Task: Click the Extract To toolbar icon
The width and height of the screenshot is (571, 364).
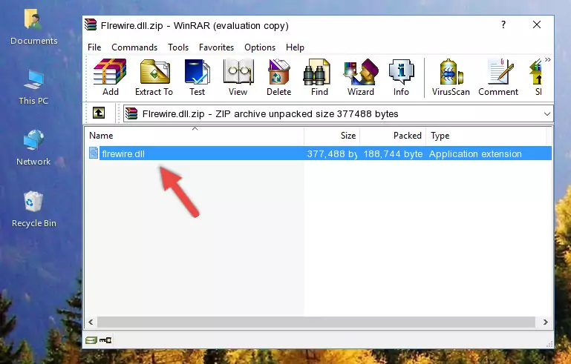Action: tap(154, 77)
